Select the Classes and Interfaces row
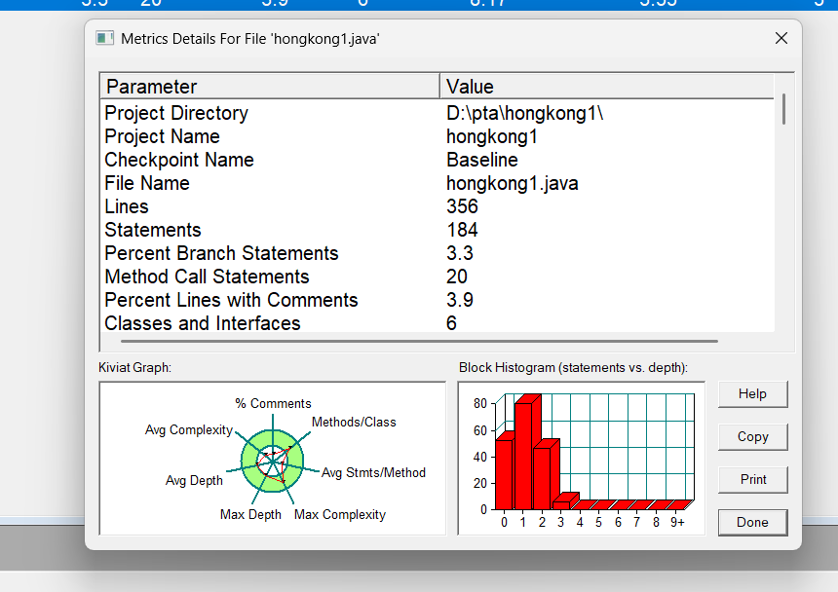Image resolution: width=838 pixels, height=592 pixels. [438, 323]
